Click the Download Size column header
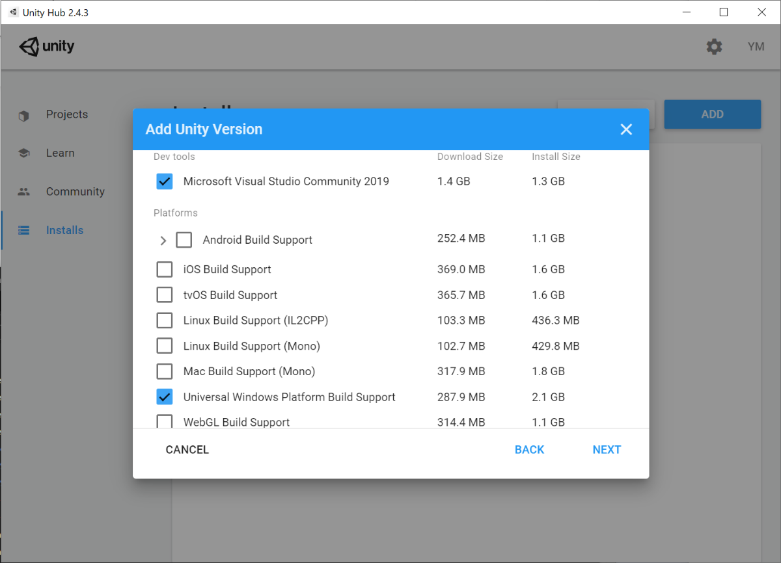The height and width of the screenshot is (563, 781). pos(470,157)
